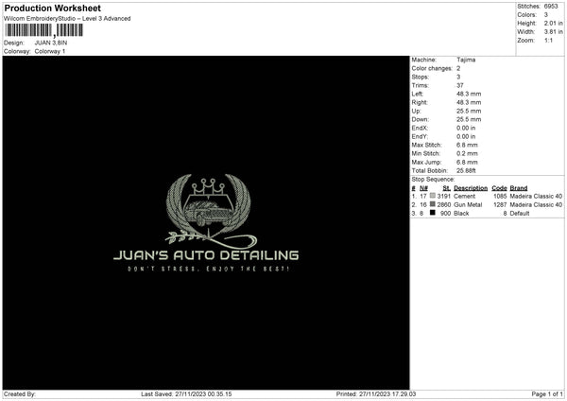Click the Printed timestamp
Screen dimensions: 567x401
376,394
